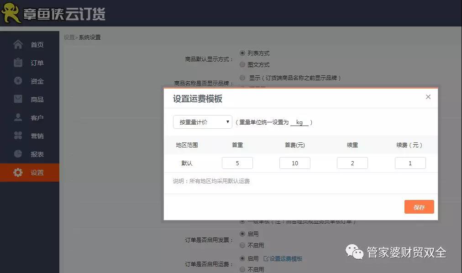Click 设置 in the breadcrumb
The width and height of the screenshot is (462, 273).
pos(69,37)
